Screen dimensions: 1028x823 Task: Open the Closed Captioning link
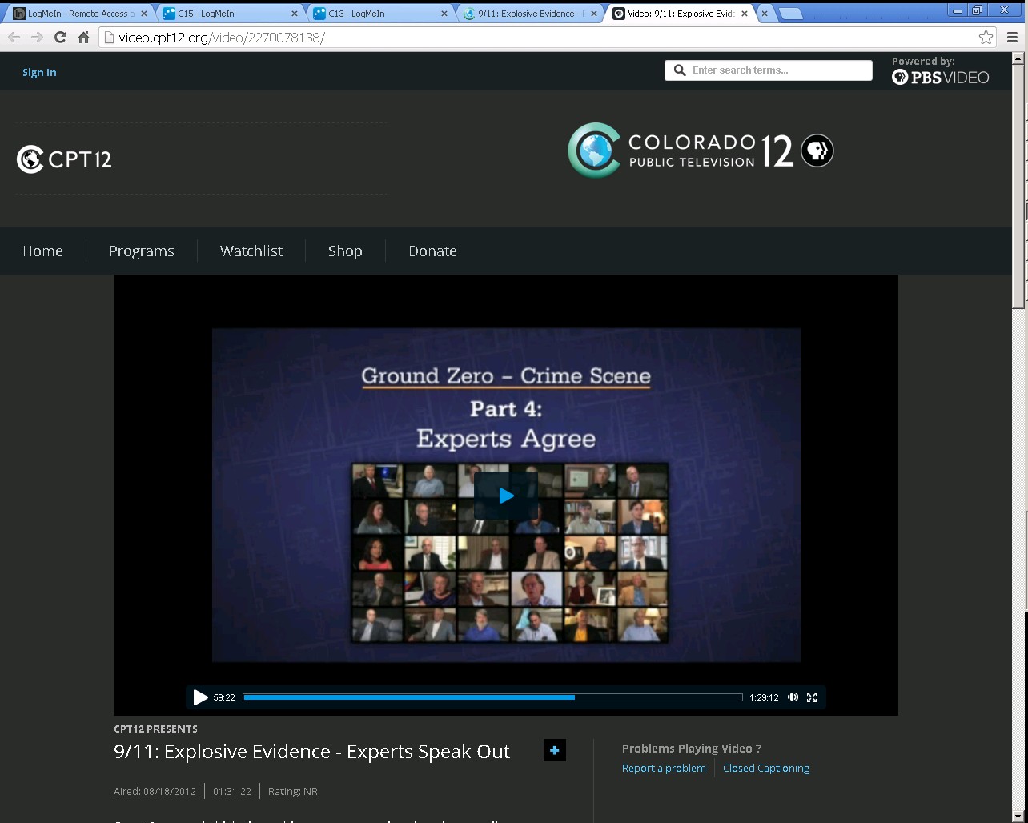pos(765,768)
